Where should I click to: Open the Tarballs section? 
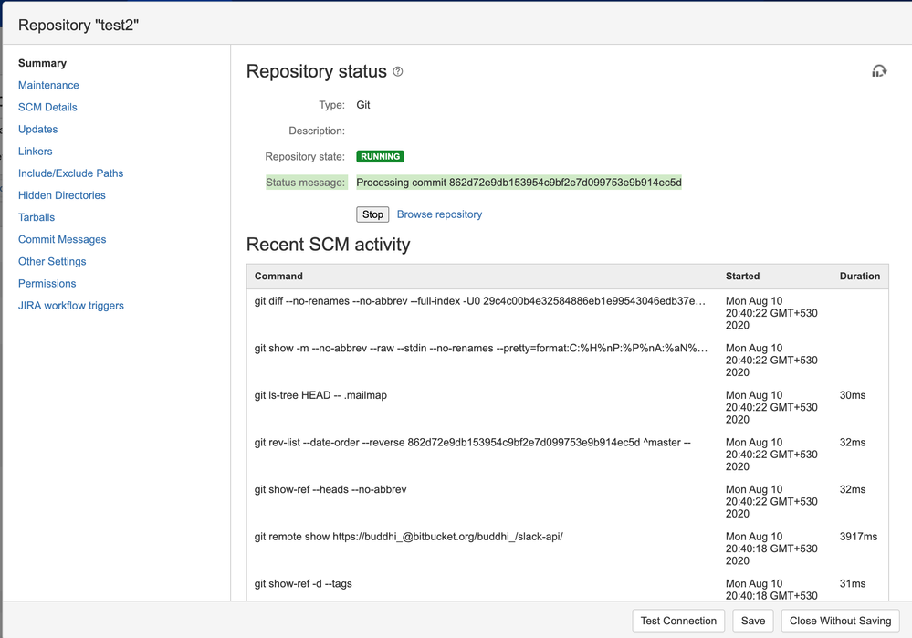(x=37, y=217)
